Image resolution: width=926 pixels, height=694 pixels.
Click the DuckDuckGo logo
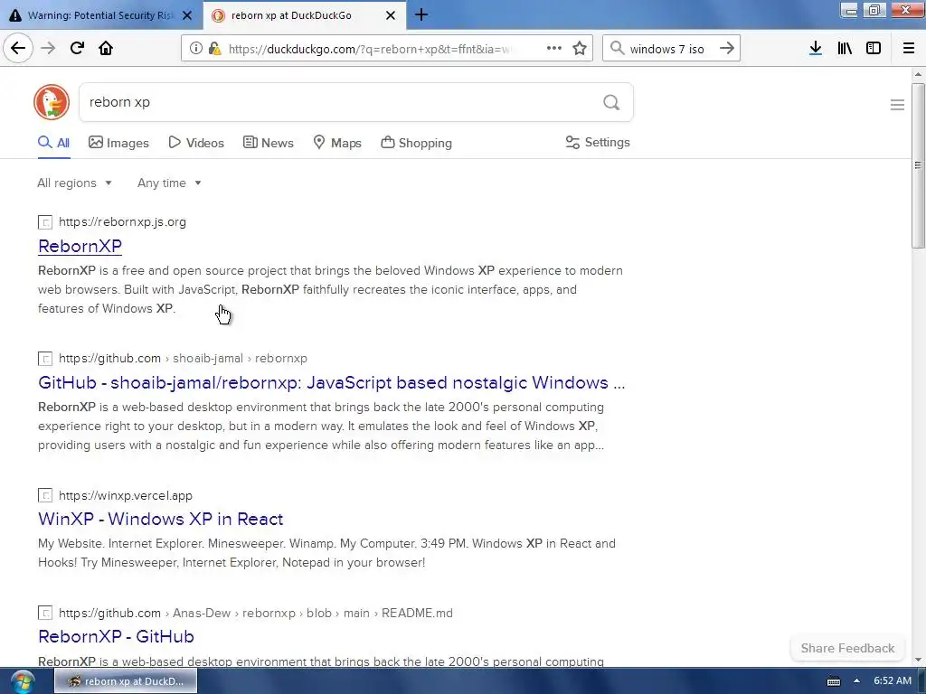click(52, 102)
